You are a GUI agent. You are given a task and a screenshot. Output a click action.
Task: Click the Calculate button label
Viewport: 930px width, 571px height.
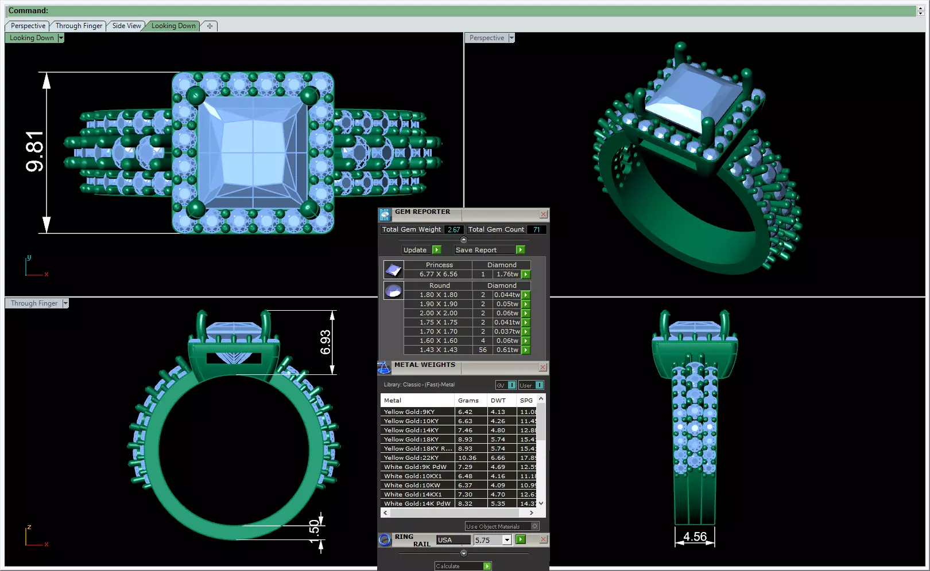point(459,566)
